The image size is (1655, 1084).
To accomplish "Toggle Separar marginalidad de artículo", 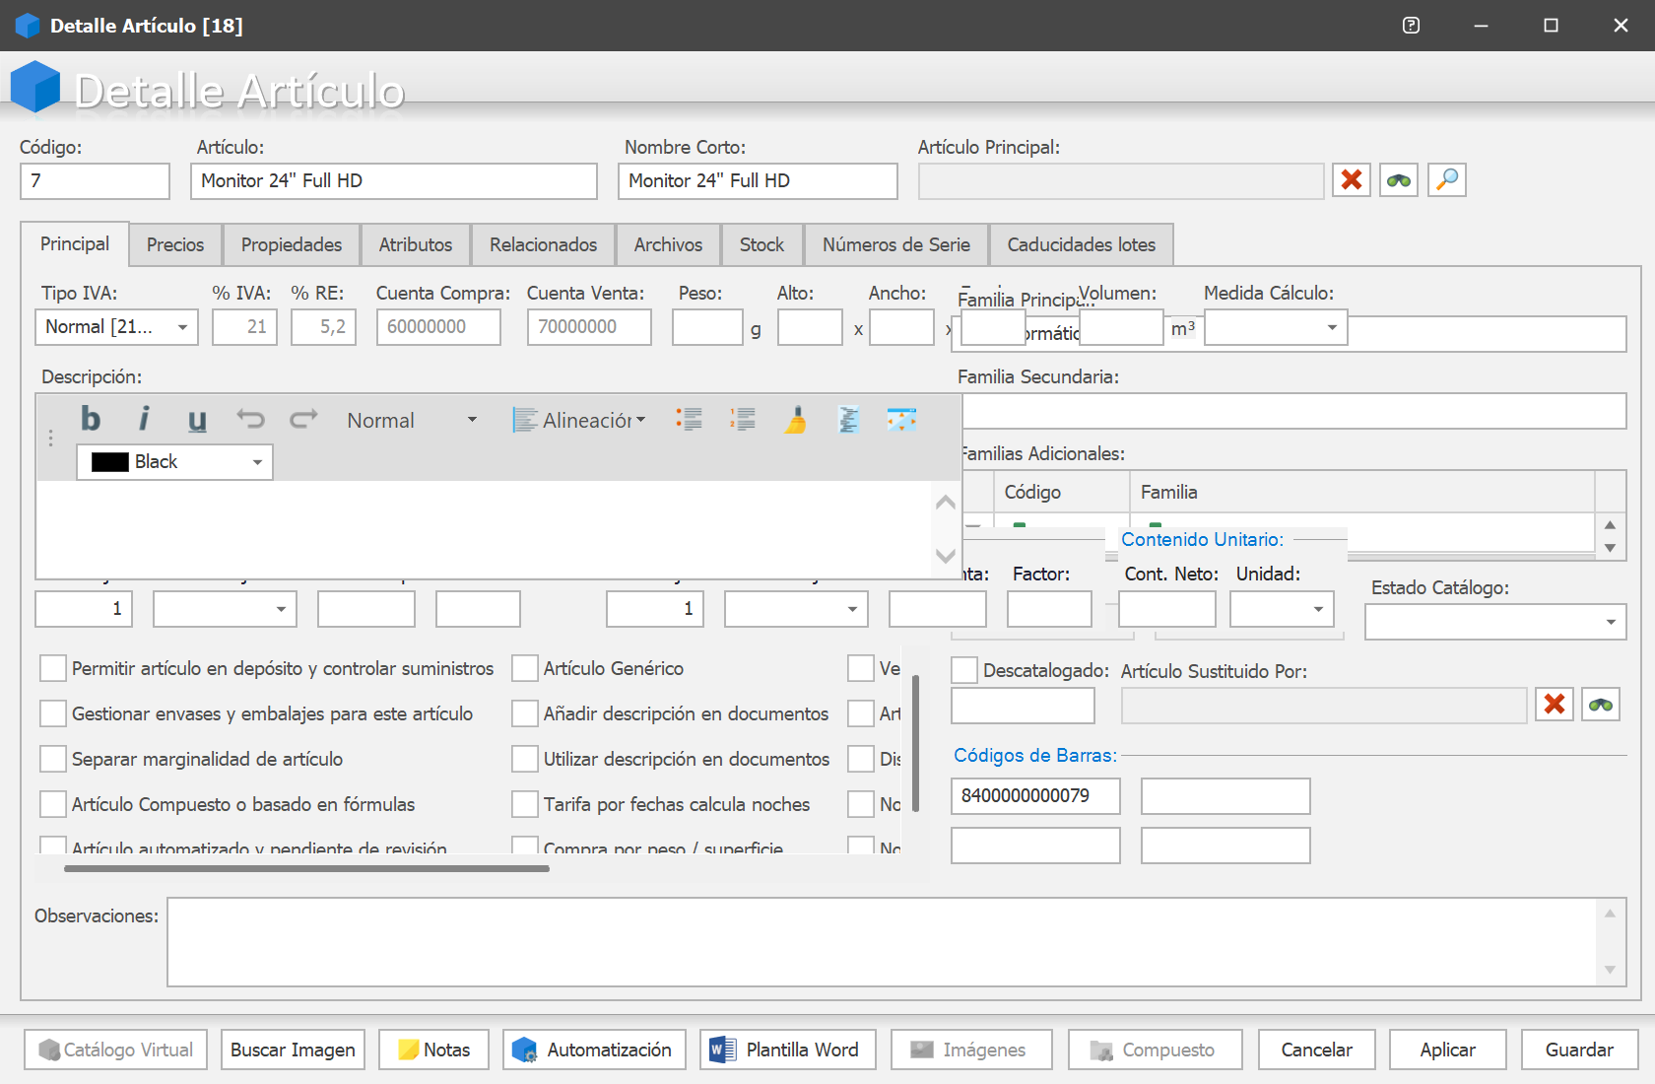I will (x=53, y=759).
